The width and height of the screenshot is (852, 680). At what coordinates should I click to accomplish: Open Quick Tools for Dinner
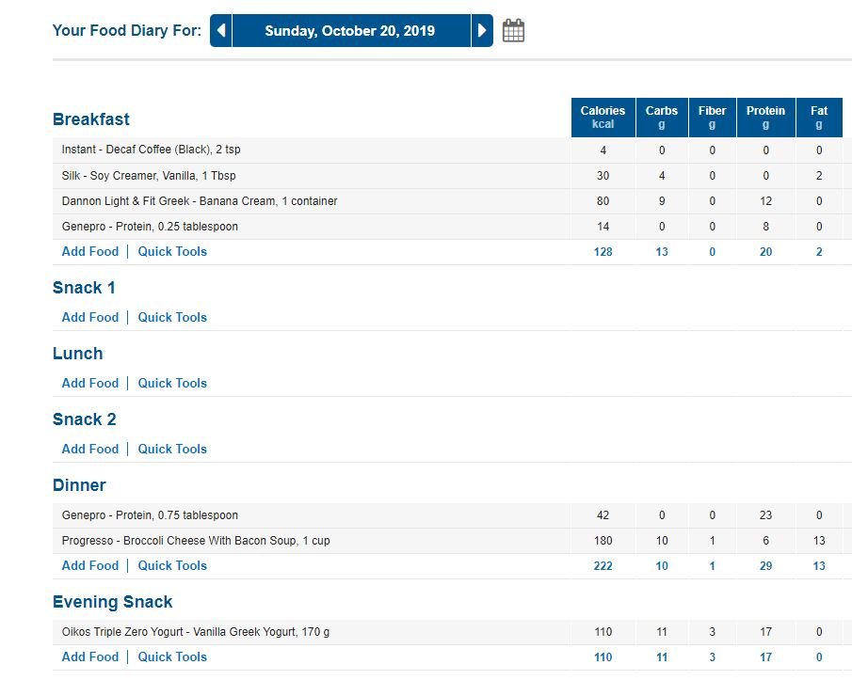[172, 565]
